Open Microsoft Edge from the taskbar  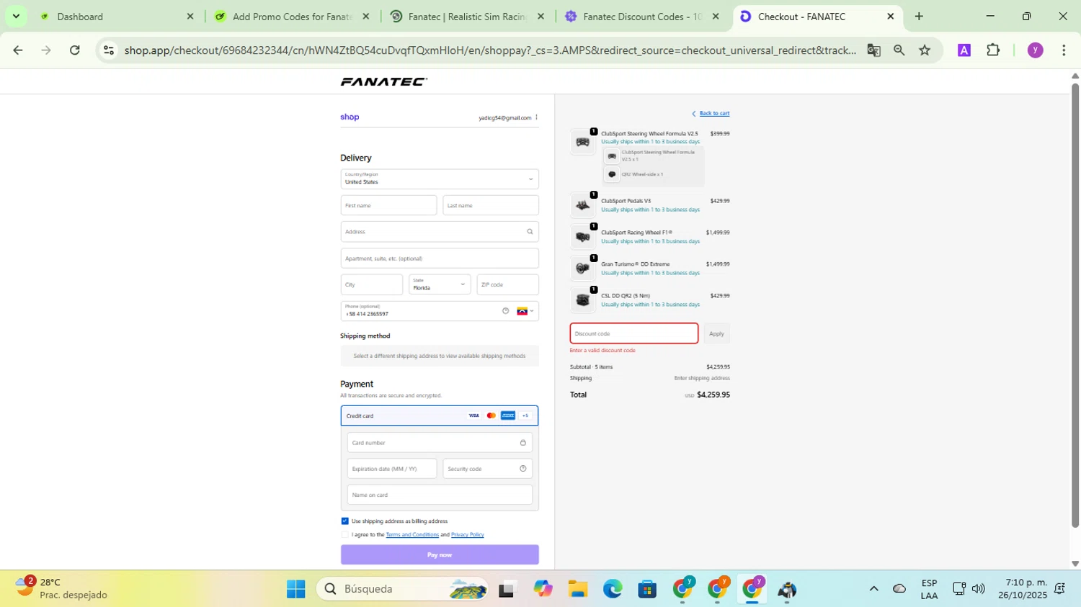613,589
